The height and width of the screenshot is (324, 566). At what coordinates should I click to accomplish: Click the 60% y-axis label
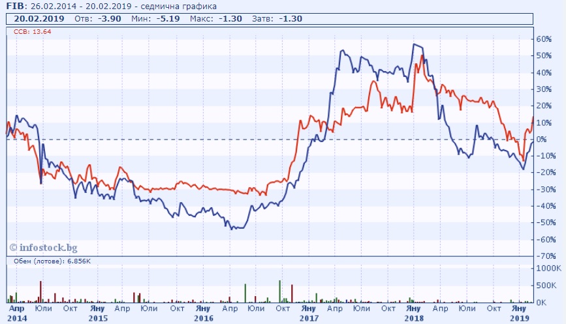(544, 39)
